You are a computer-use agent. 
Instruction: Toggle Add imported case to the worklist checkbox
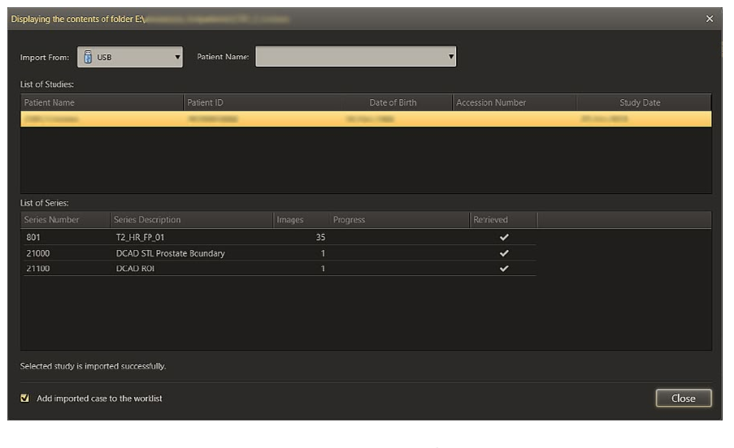click(x=25, y=398)
